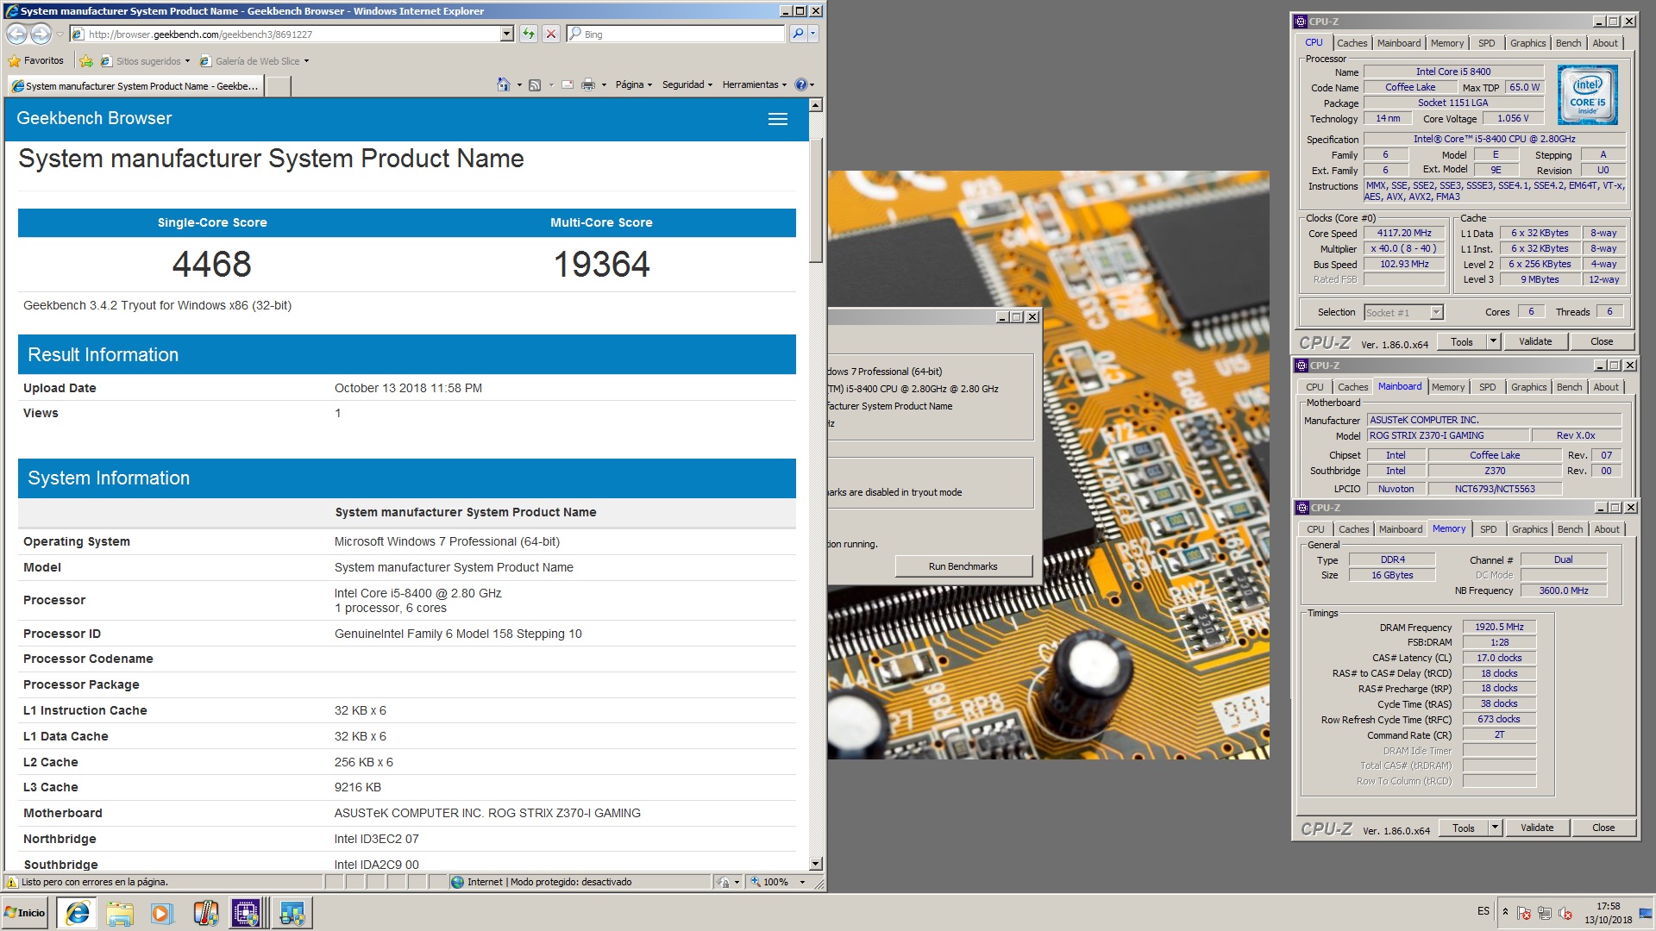Open Action Center flag tray icon
The width and height of the screenshot is (1656, 931).
point(1524,913)
